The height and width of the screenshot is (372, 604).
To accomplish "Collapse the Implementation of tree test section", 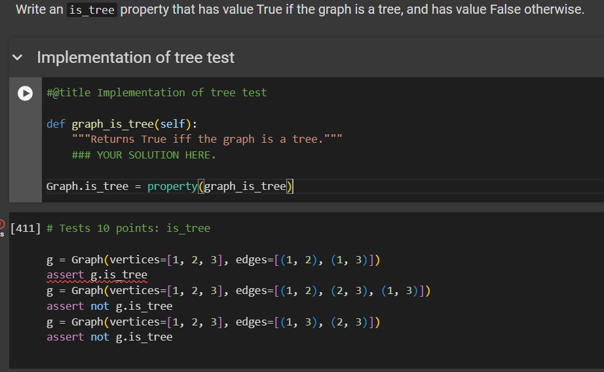I will coord(17,58).
